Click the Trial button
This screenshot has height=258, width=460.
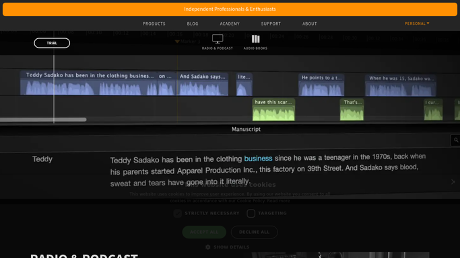point(52,43)
